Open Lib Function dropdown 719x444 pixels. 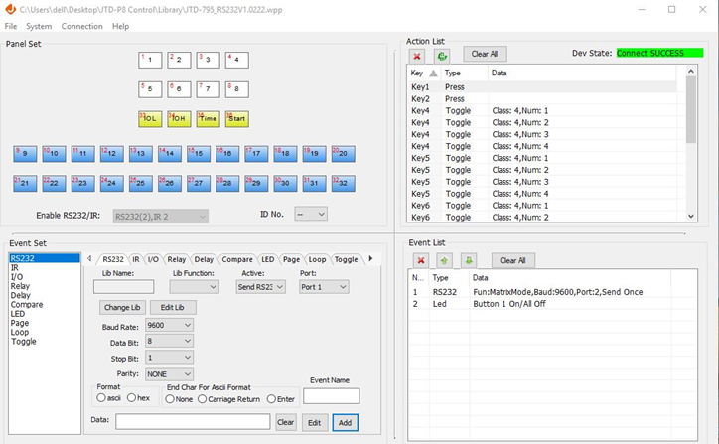194,287
